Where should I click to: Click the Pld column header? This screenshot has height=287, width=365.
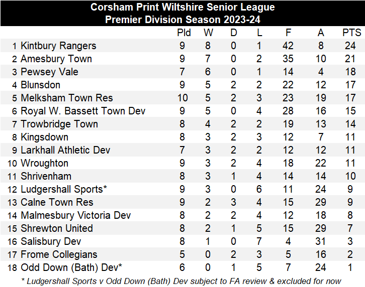point(184,33)
